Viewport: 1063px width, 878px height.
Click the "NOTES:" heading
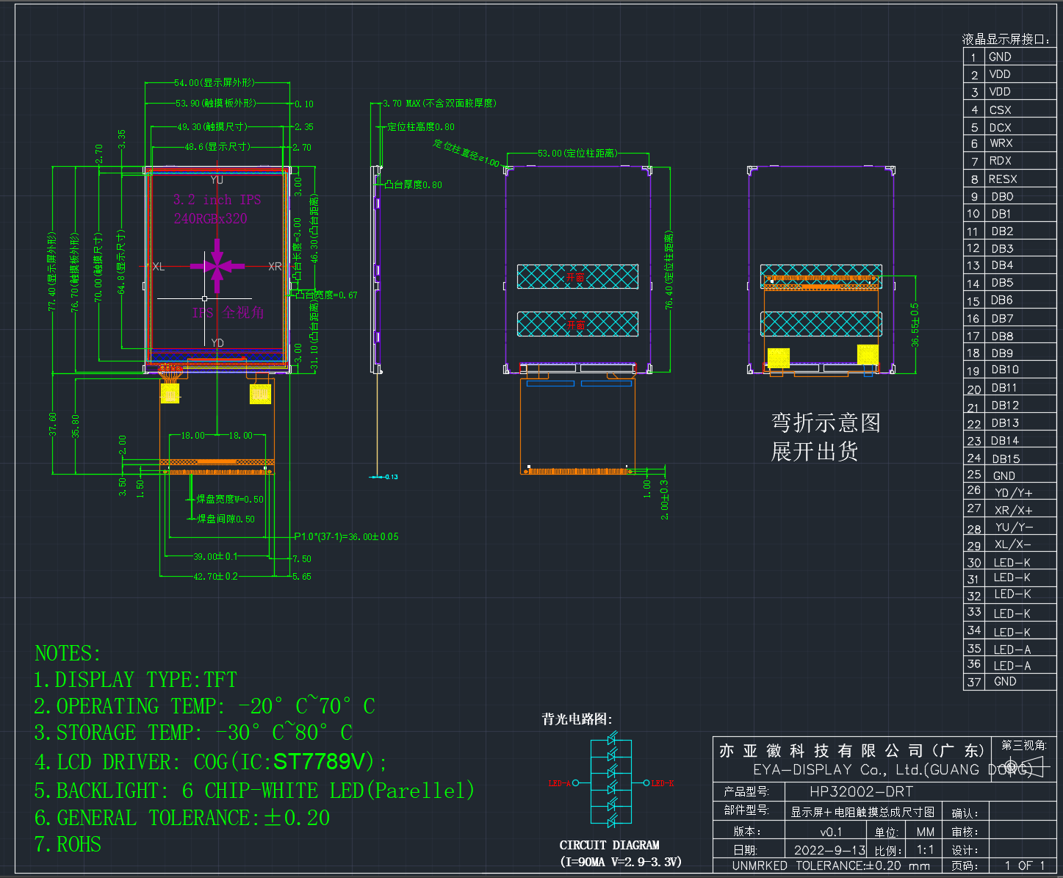click(68, 653)
